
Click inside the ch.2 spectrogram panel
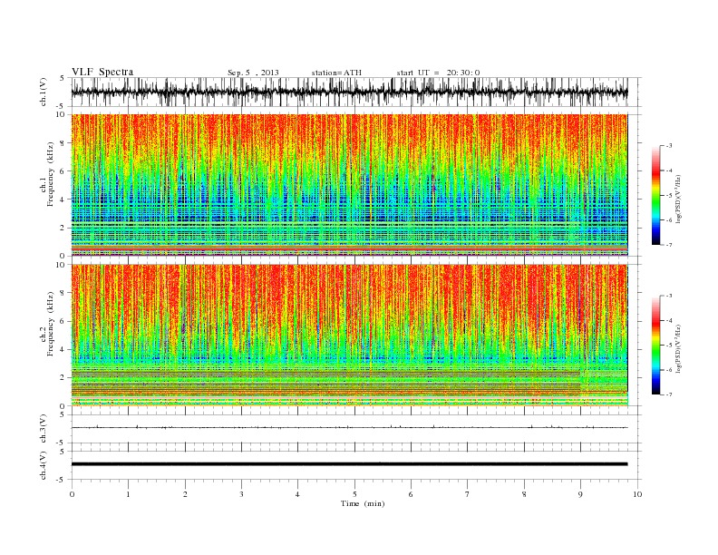point(349,336)
